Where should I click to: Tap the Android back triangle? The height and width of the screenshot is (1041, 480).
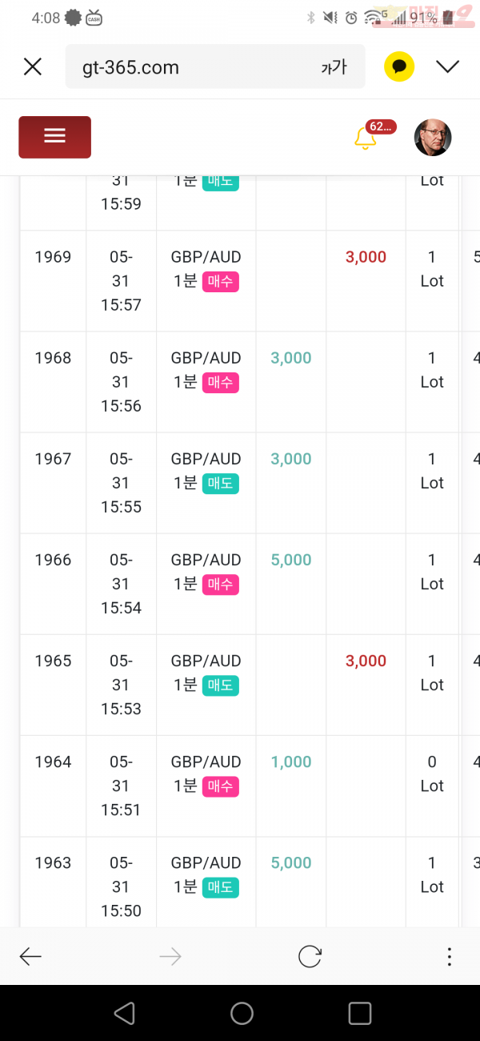pyautogui.click(x=124, y=1013)
